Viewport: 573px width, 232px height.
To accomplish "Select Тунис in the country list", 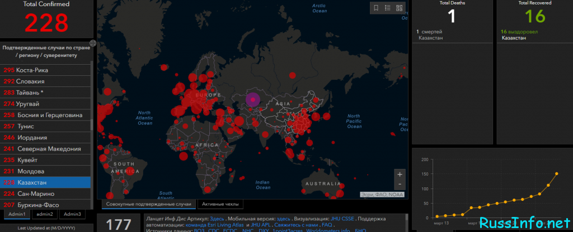I will (x=45, y=127).
